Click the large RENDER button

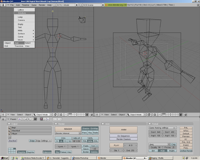coord(68,129)
